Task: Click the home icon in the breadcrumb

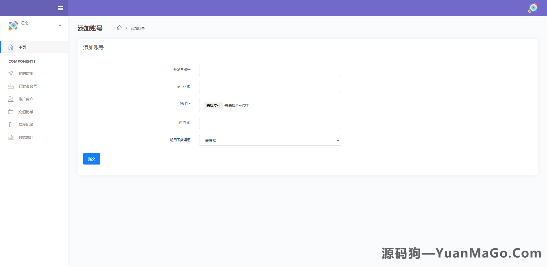Action: (120, 28)
